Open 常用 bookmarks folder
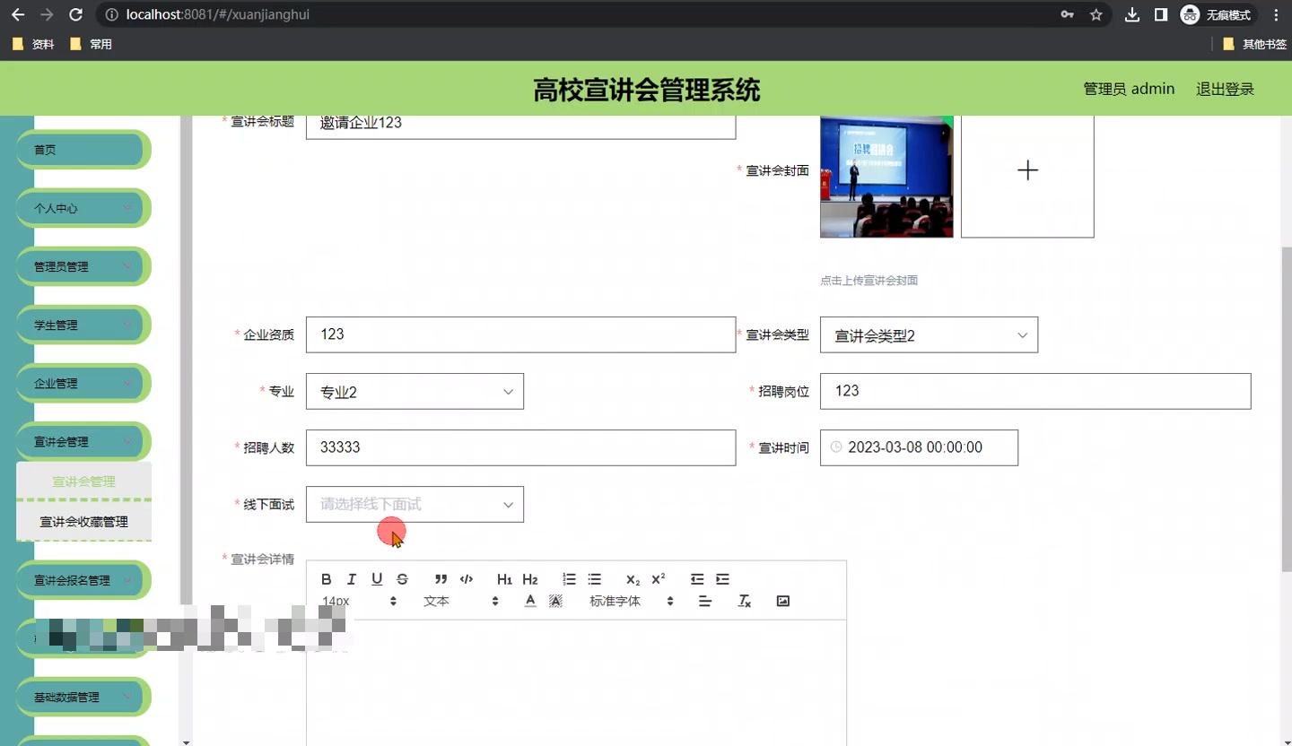Image resolution: width=1292 pixels, height=746 pixels. pyautogui.click(x=91, y=44)
